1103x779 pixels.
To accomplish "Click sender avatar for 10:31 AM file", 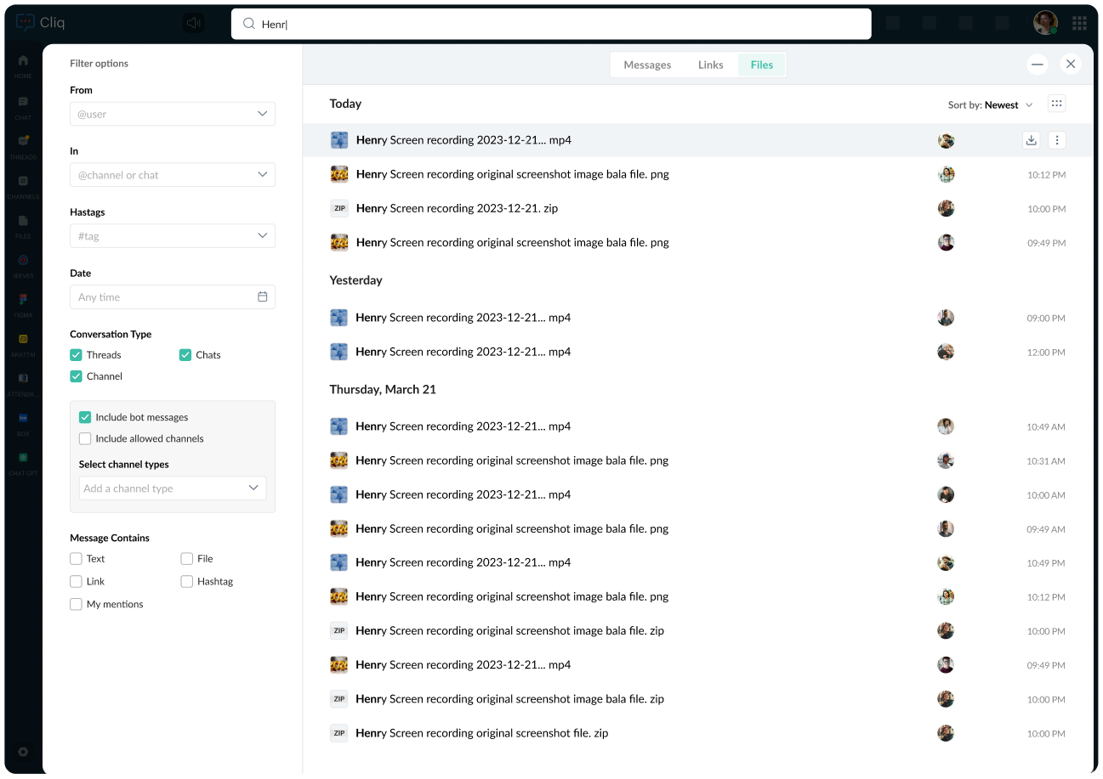I will tap(946, 460).
